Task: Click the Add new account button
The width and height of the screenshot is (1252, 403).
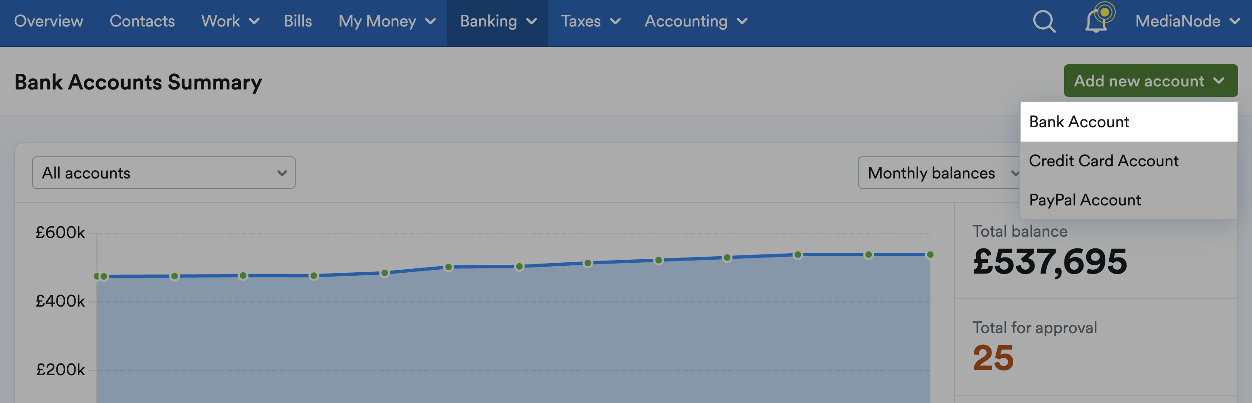Action: [x=1150, y=81]
